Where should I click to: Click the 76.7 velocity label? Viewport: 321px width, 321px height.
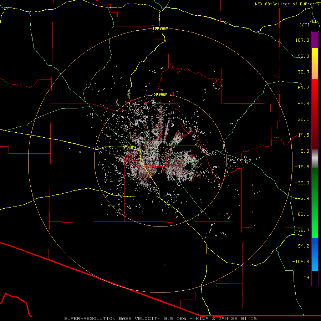[304, 72]
